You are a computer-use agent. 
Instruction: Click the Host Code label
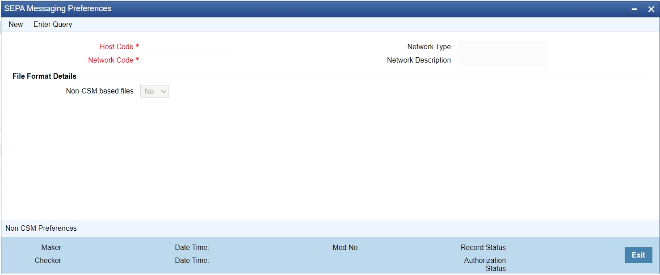[117, 47]
